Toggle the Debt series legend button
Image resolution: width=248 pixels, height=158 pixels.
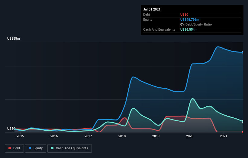click(x=14, y=148)
